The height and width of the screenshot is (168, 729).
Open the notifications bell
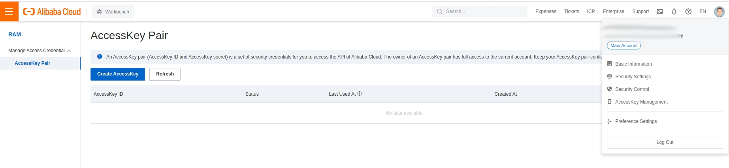point(674,11)
